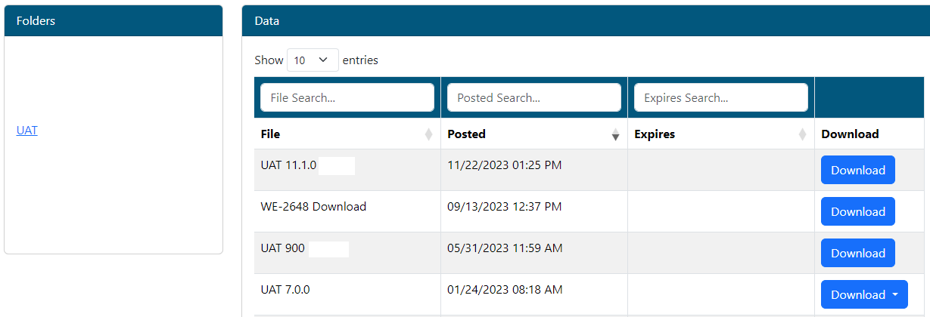Open the UAT folder link

(26, 131)
